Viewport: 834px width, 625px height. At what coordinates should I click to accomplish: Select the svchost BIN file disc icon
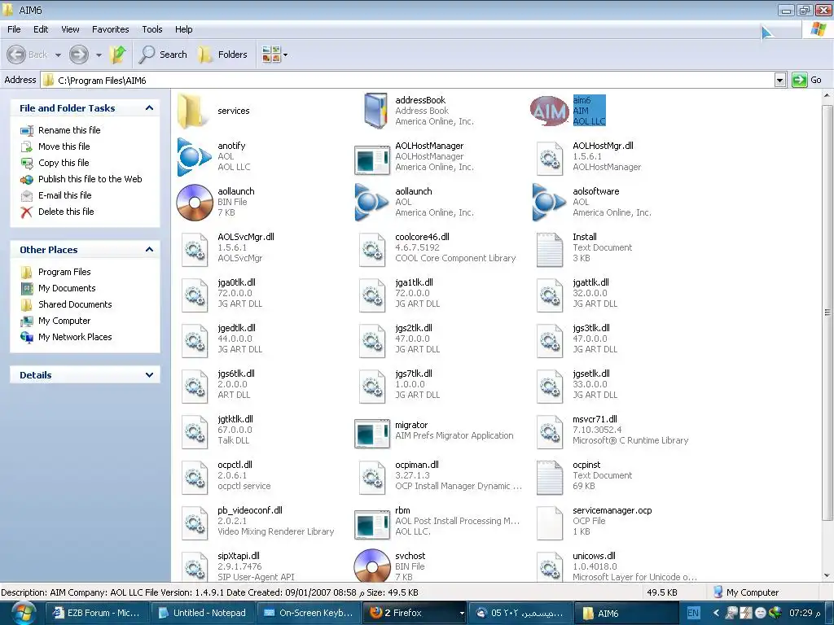tap(372, 566)
